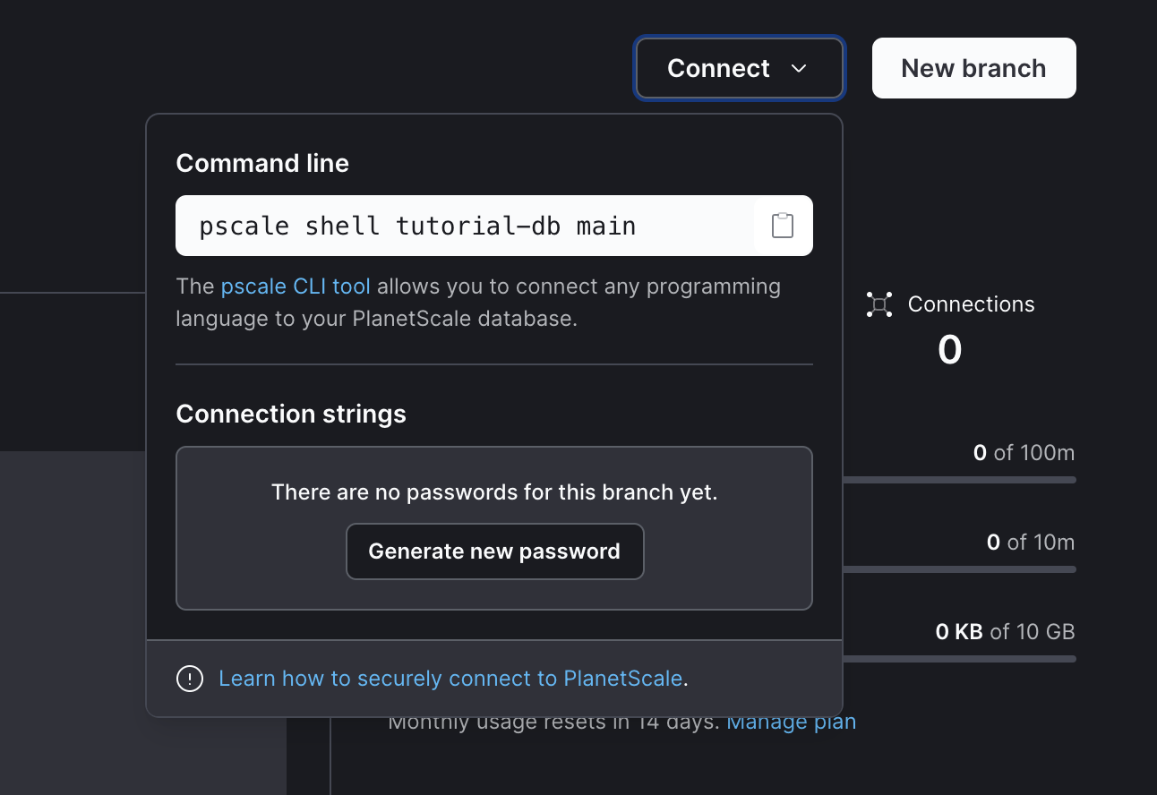Image resolution: width=1157 pixels, height=795 pixels.
Task: Open the pscale CLI tool link
Action: click(296, 286)
